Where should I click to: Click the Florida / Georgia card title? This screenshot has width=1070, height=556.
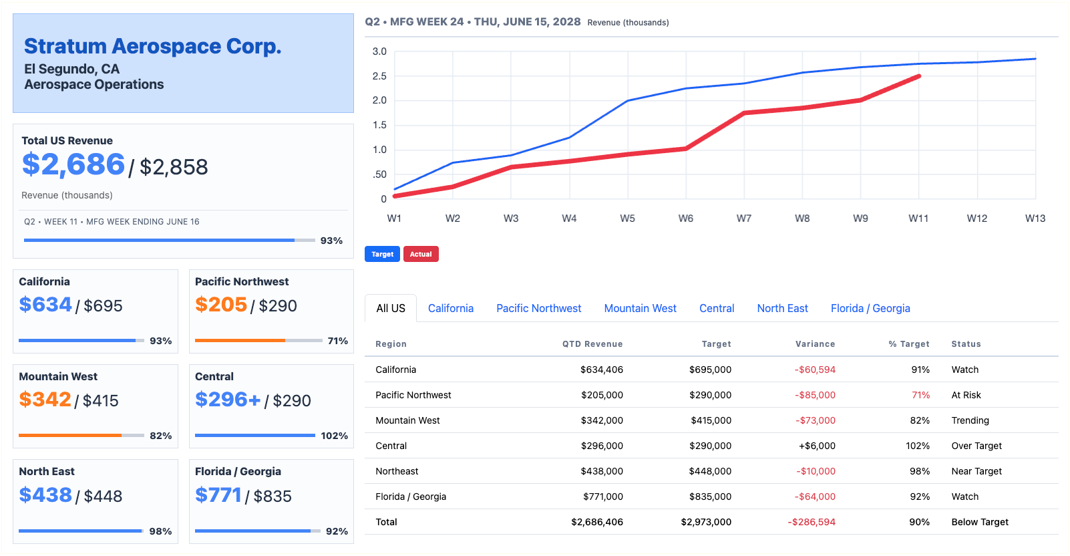coord(238,471)
